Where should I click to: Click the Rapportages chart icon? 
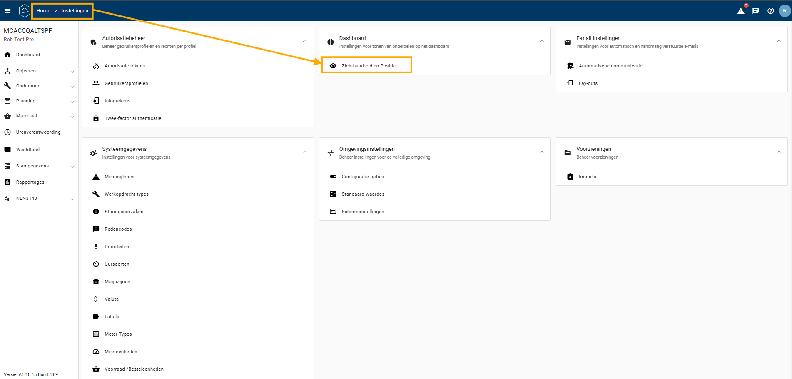[x=7, y=182]
